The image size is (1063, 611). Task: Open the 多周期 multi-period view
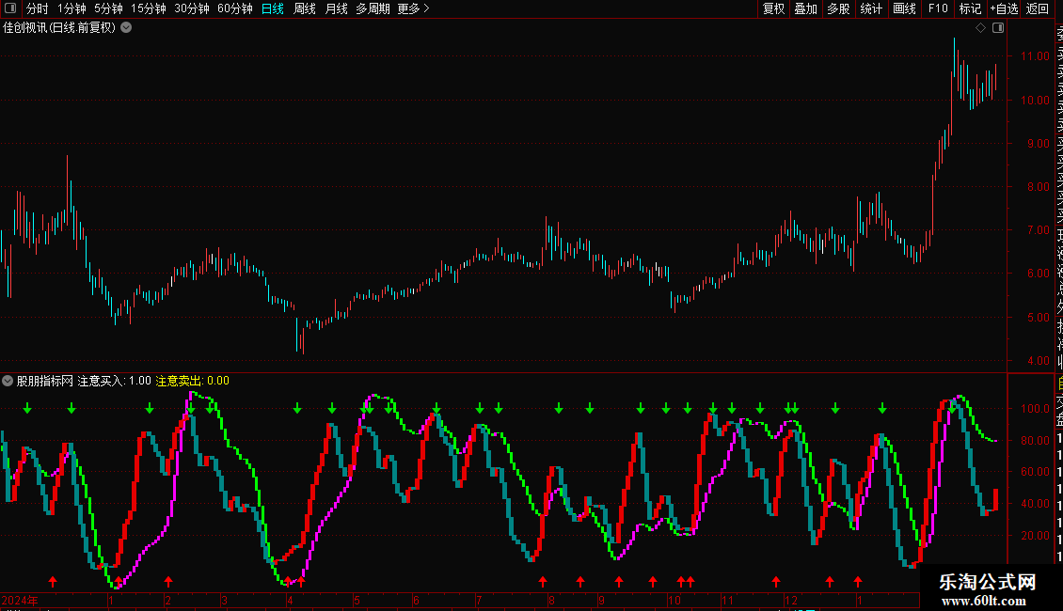pyautogui.click(x=373, y=8)
